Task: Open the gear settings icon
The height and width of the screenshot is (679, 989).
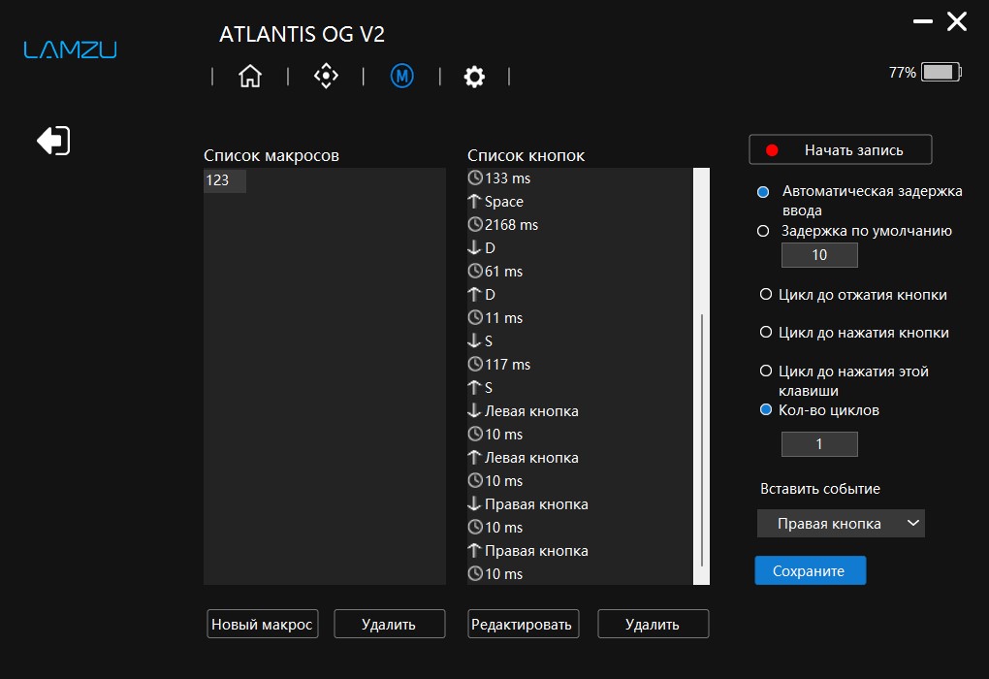Action: tap(474, 77)
